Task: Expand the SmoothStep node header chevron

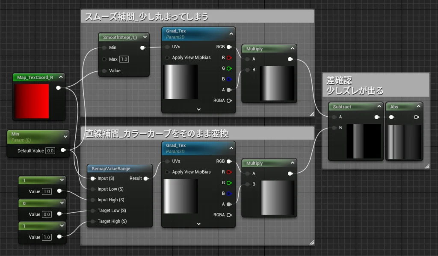Action: (145, 38)
